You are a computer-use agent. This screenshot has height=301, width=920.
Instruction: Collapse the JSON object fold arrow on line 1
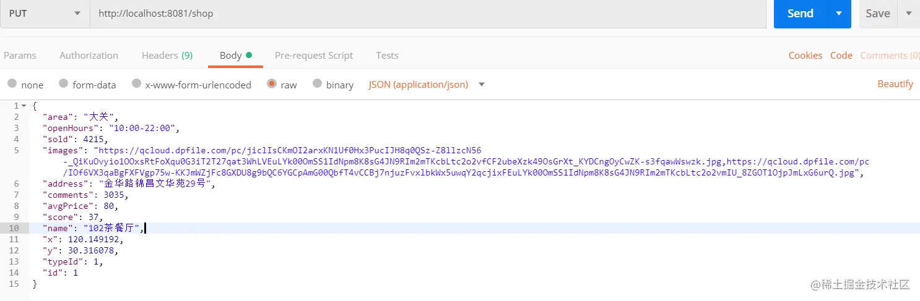(x=24, y=106)
